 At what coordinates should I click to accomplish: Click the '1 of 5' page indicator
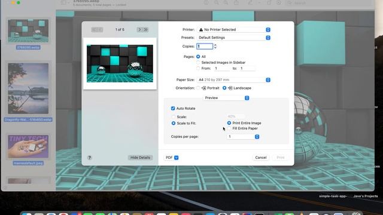[120, 29]
